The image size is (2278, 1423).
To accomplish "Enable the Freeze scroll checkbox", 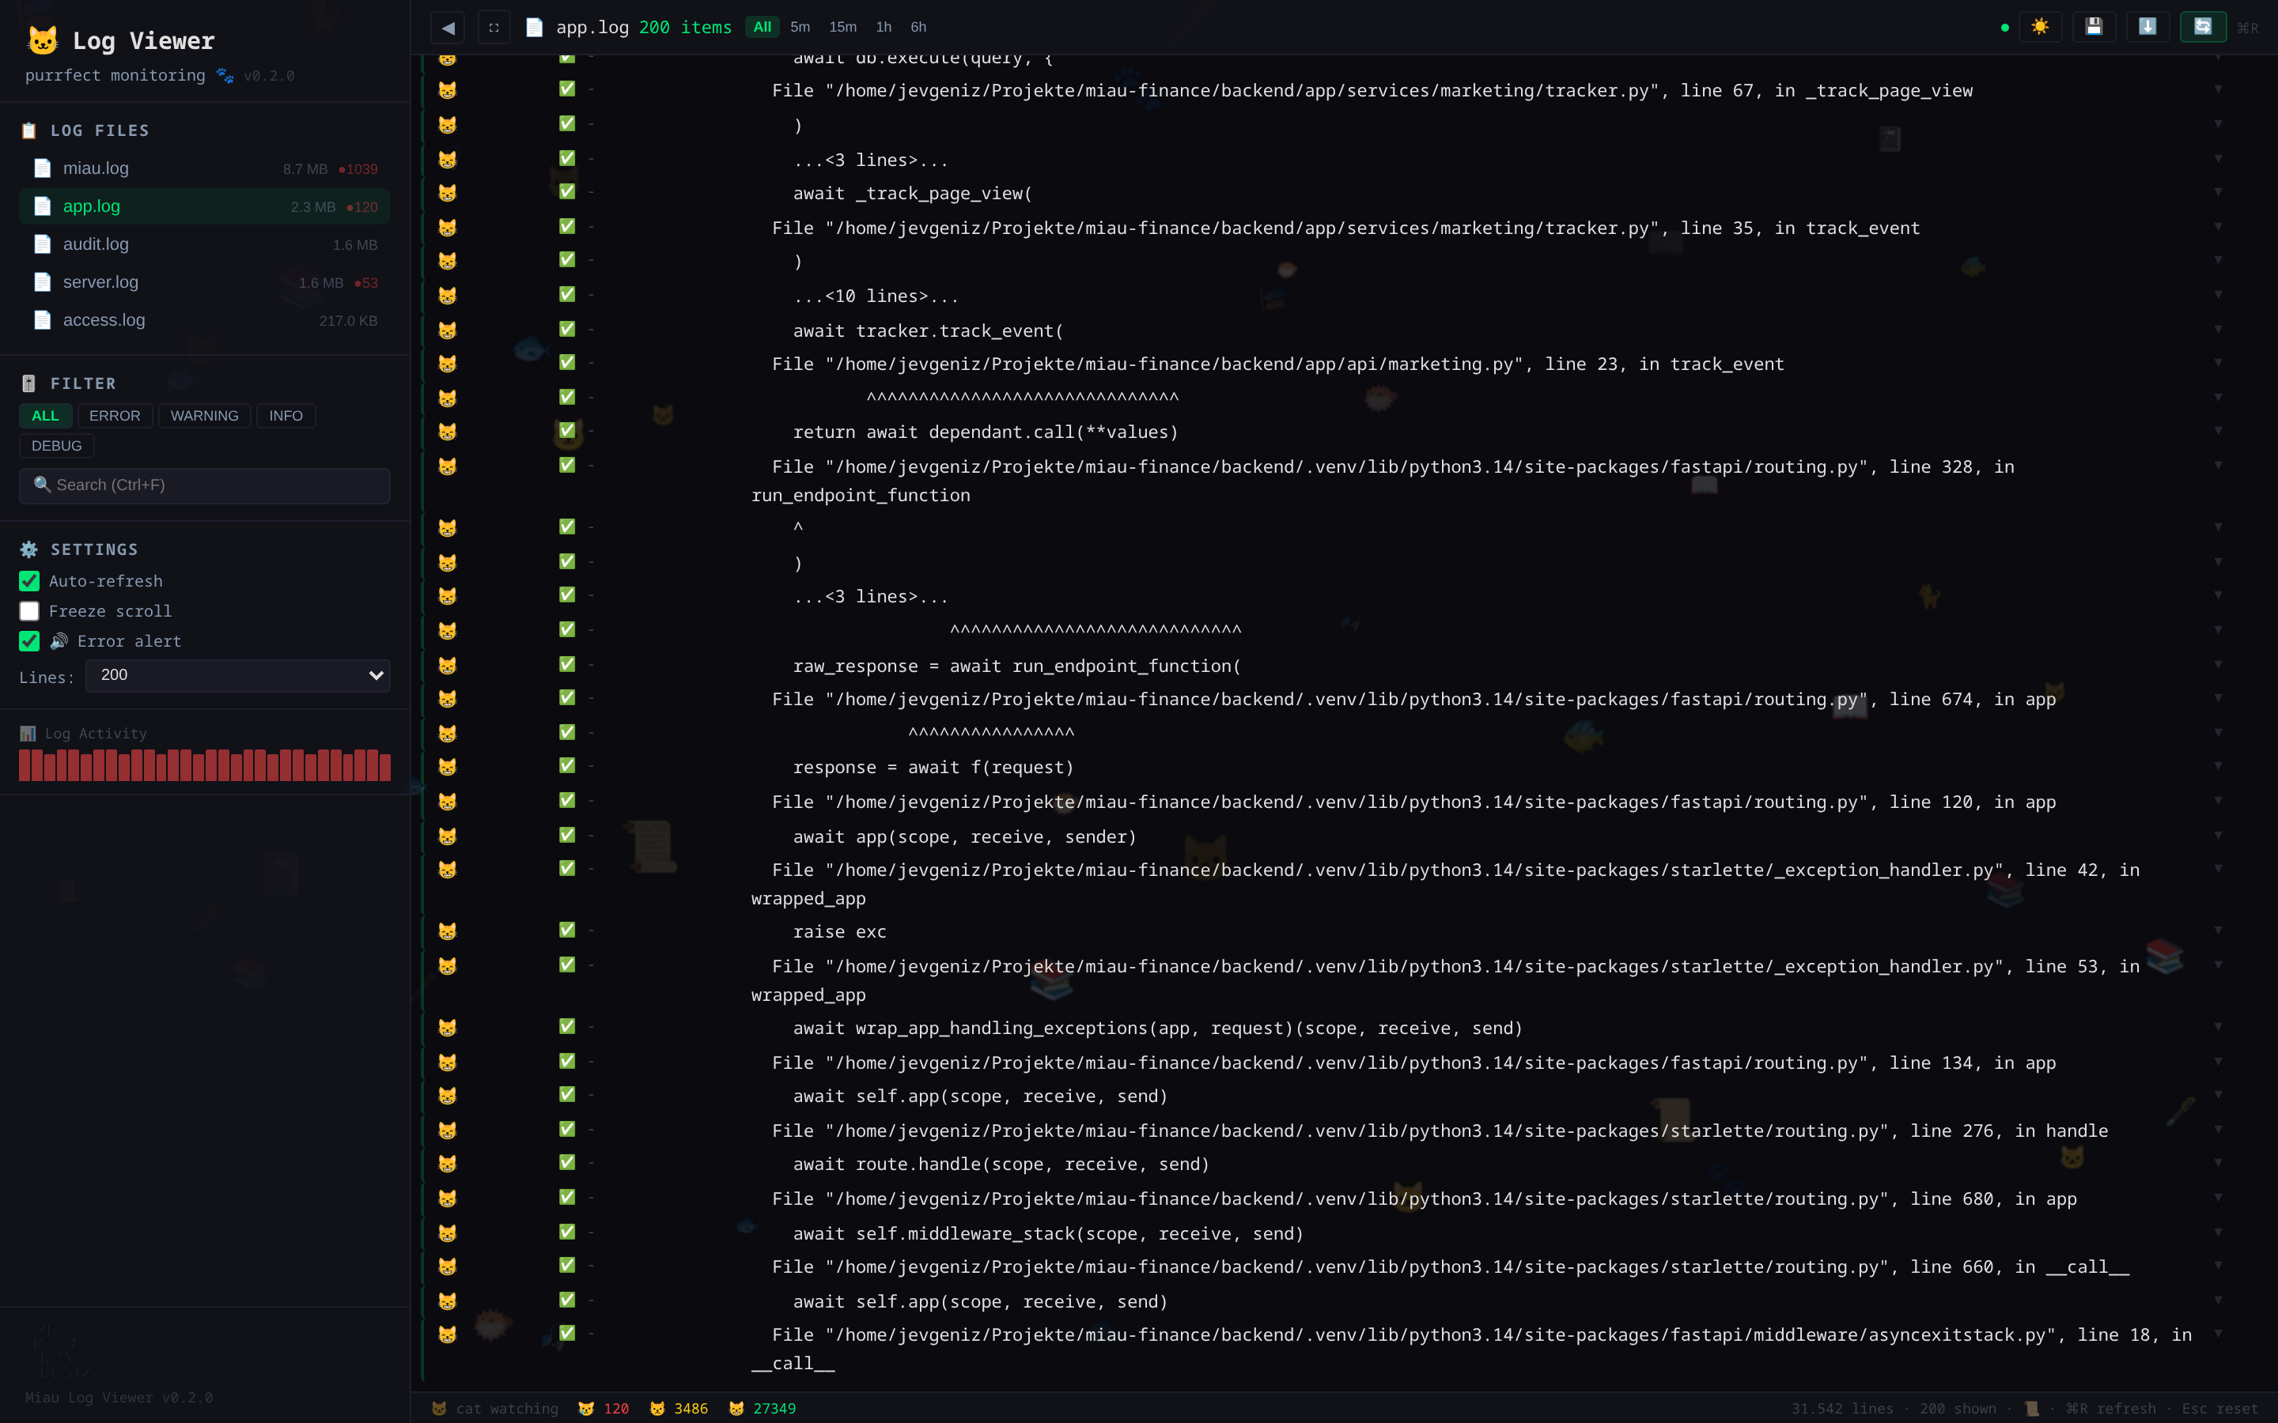I will 29,611.
